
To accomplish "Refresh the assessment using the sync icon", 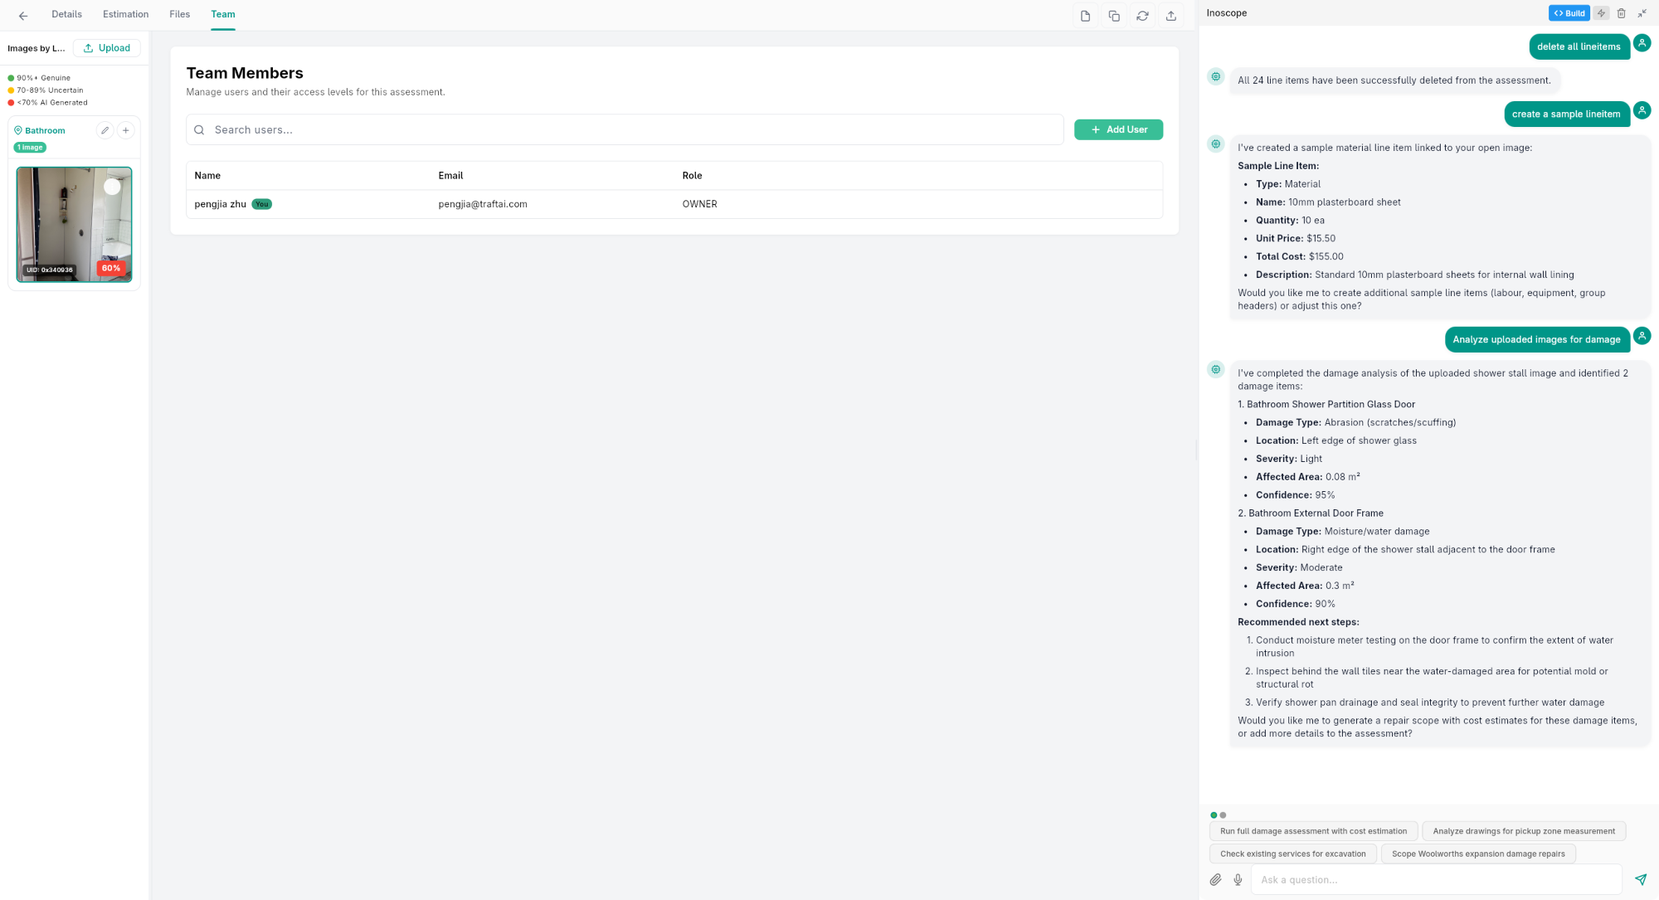I will (1142, 15).
